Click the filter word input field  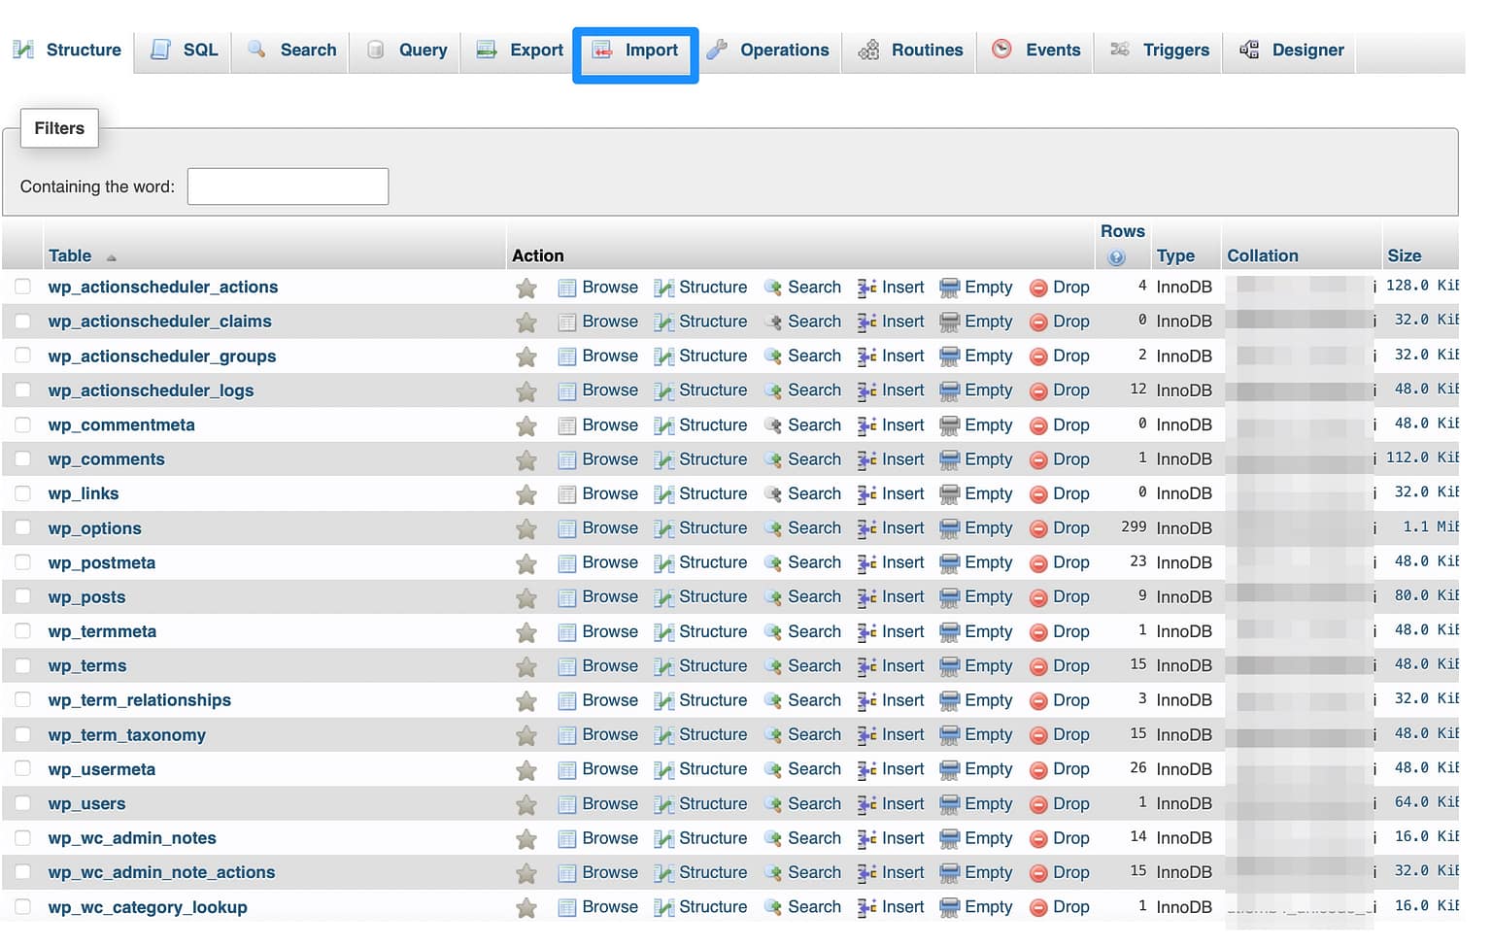[288, 186]
